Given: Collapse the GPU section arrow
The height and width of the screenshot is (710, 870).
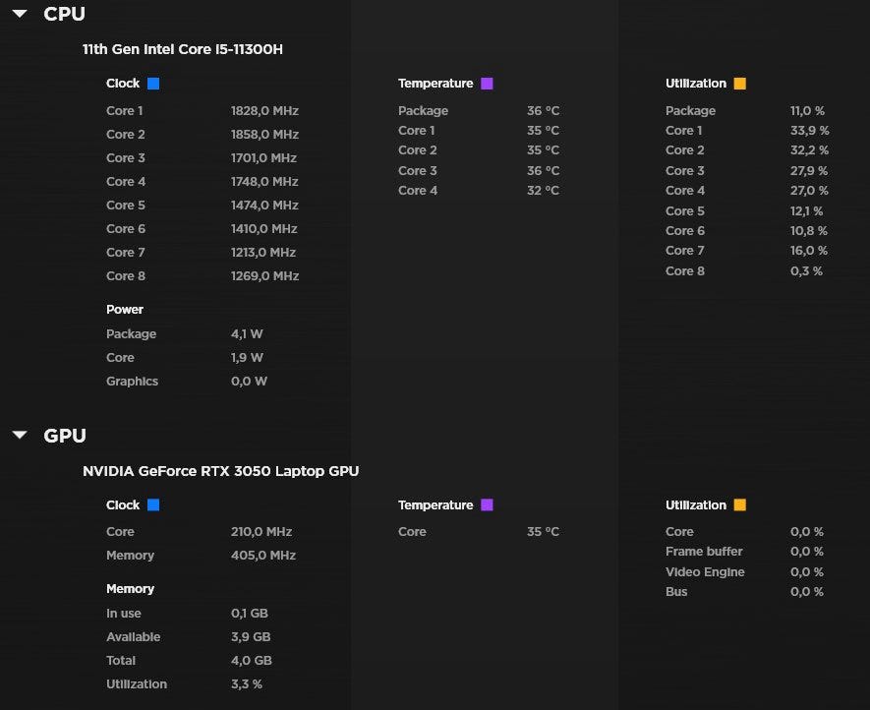Looking at the screenshot, I should [20, 435].
